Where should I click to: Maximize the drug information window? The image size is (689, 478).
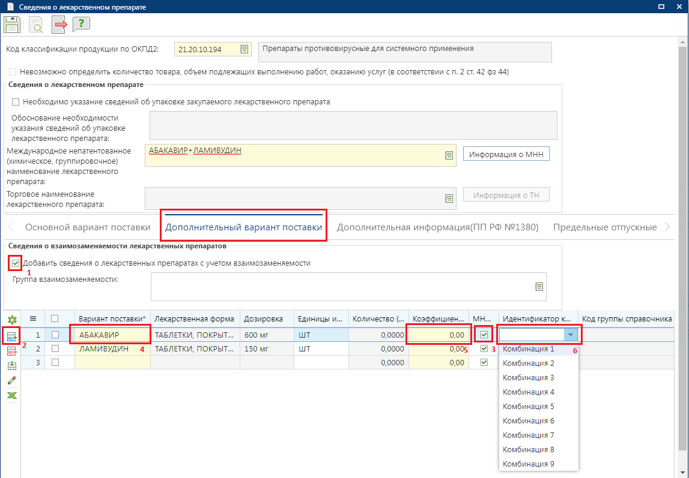661,7
